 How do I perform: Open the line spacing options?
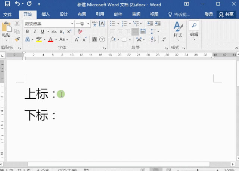(155, 31)
